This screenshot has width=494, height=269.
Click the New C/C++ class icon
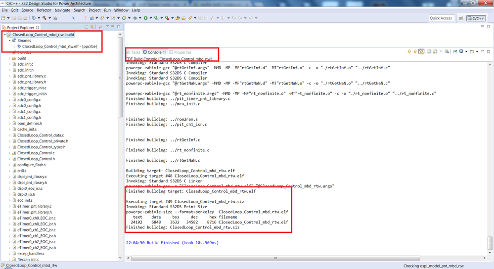(x=124, y=18)
